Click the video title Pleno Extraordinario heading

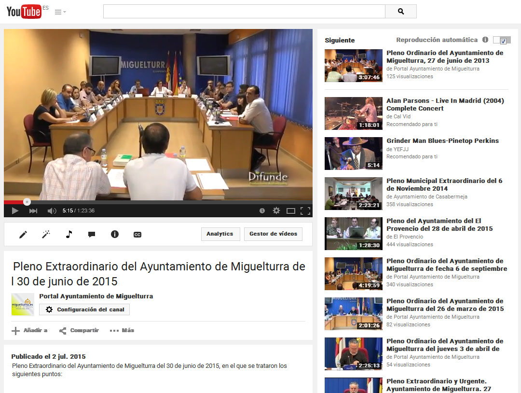158,274
